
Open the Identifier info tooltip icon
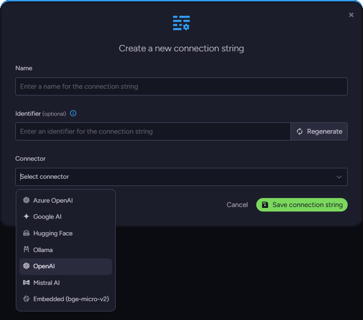(x=73, y=113)
